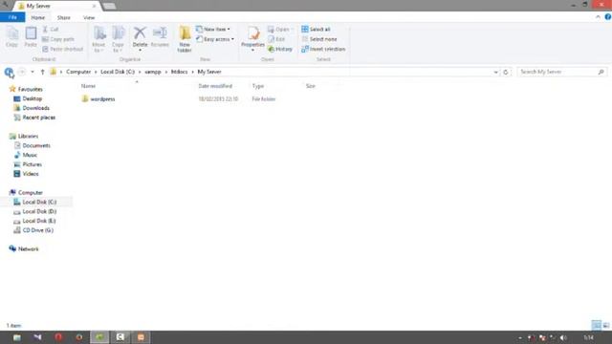Click the My Server window tab title
This screenshot has width=612, height=344.
[38, 6]
